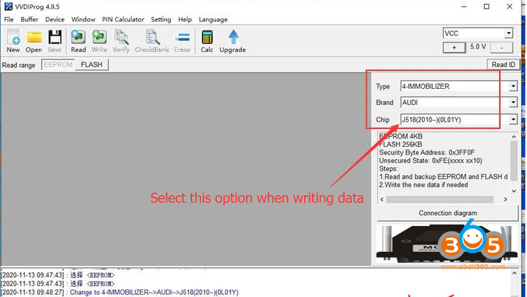Image resolution: width=527 pixels, height=297 pixels.
Task: Click 'FLASH 256KB' info line
Action: click(401, 145)
